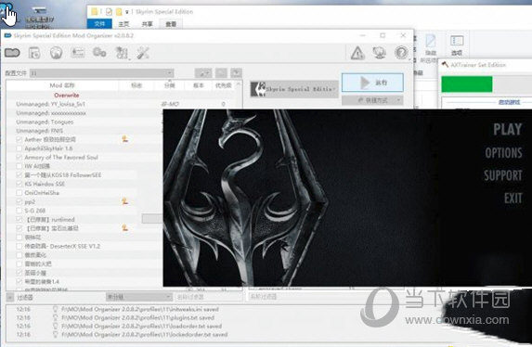Click OPTIONS in Skyrim launcher
Image resolution: width=532 pixels, height=347 pixels.
click(503, 153)
